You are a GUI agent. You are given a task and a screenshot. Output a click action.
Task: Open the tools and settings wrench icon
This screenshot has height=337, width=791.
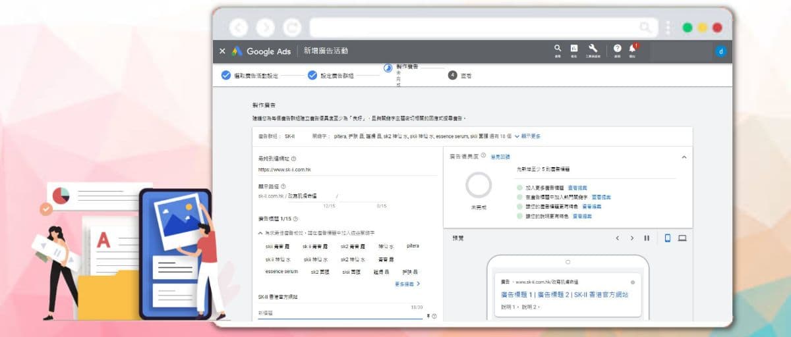point(593,49)
